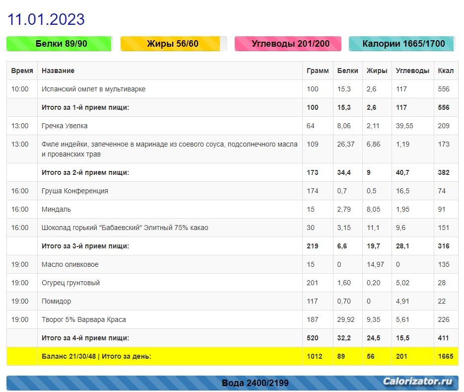Click the Белки 89/90 progress bar
The width and height of the screenshot is (464, 392).
tap(60, 44)
